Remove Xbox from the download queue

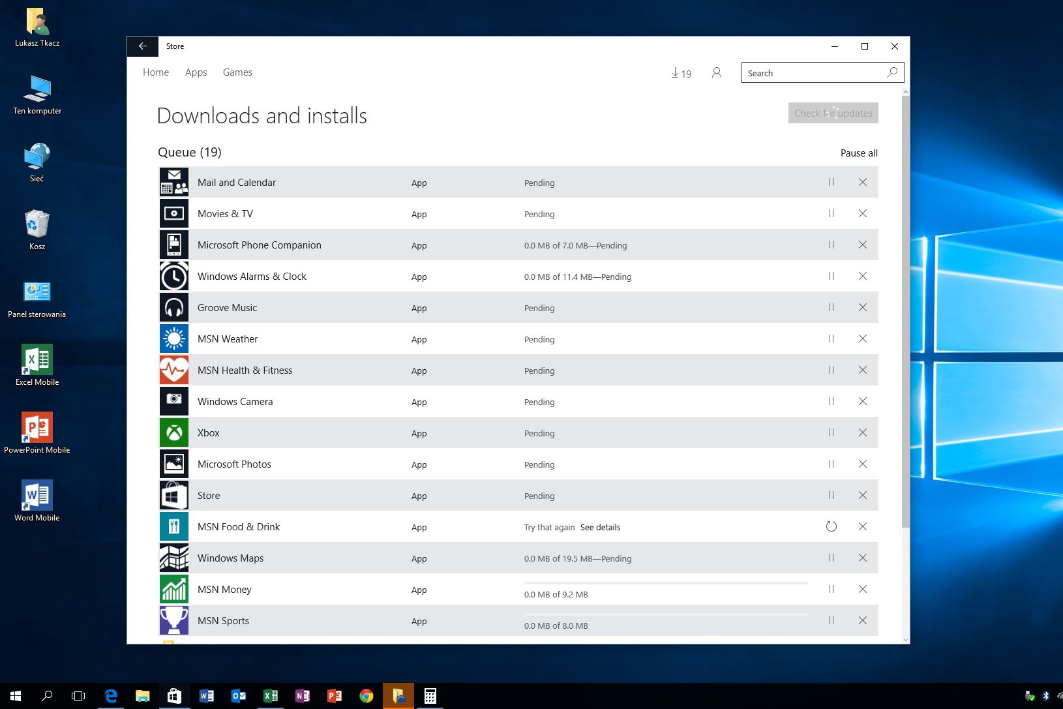point(862,433)
